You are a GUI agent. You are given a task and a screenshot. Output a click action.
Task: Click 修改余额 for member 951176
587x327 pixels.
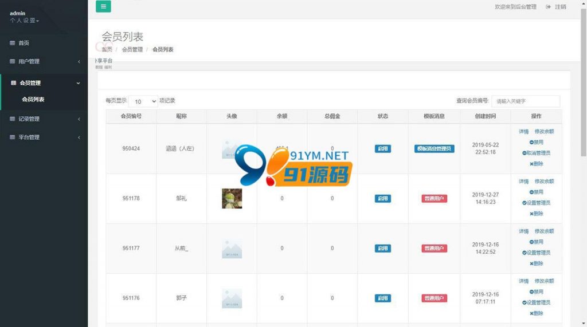(x=545, y=281)
